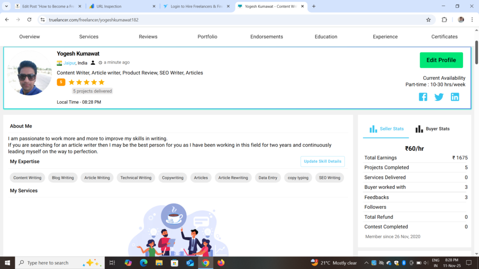Image resolution: width=479 pixels, height=269 pixels.
Task: Go to the Portfolio section
Action: tap(207, 36)
